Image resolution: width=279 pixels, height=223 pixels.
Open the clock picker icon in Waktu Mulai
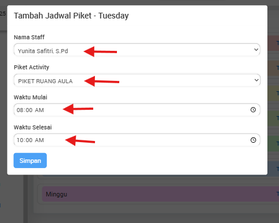[x=253, y=110]
